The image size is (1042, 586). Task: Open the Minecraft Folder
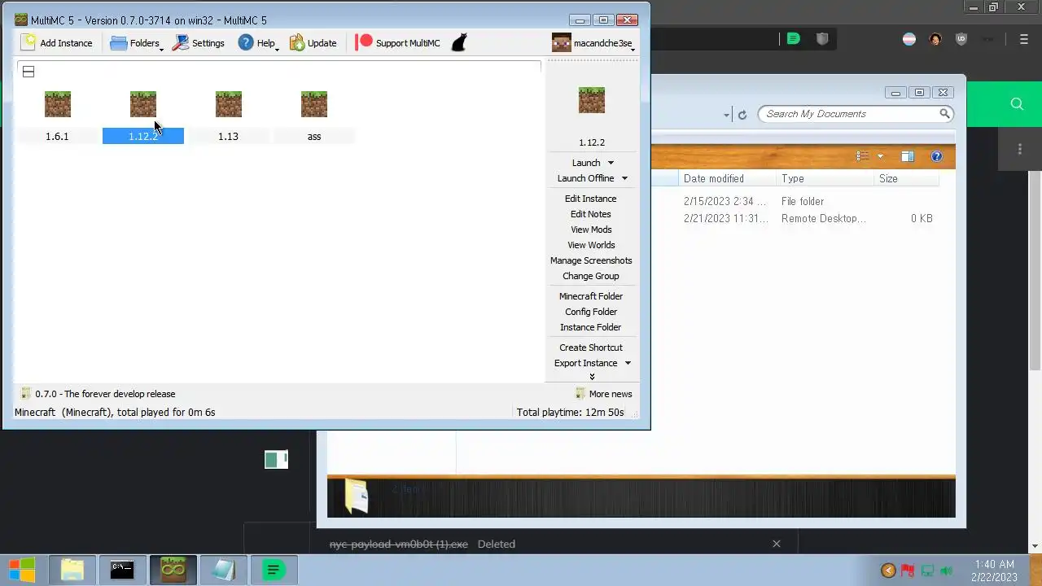[x=591, y=296]
